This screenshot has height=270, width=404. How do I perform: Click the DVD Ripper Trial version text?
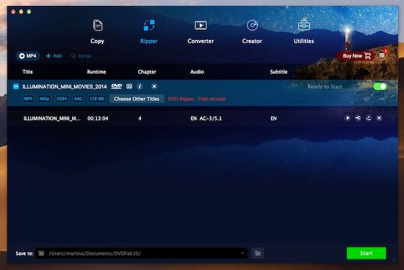point(197,99)
